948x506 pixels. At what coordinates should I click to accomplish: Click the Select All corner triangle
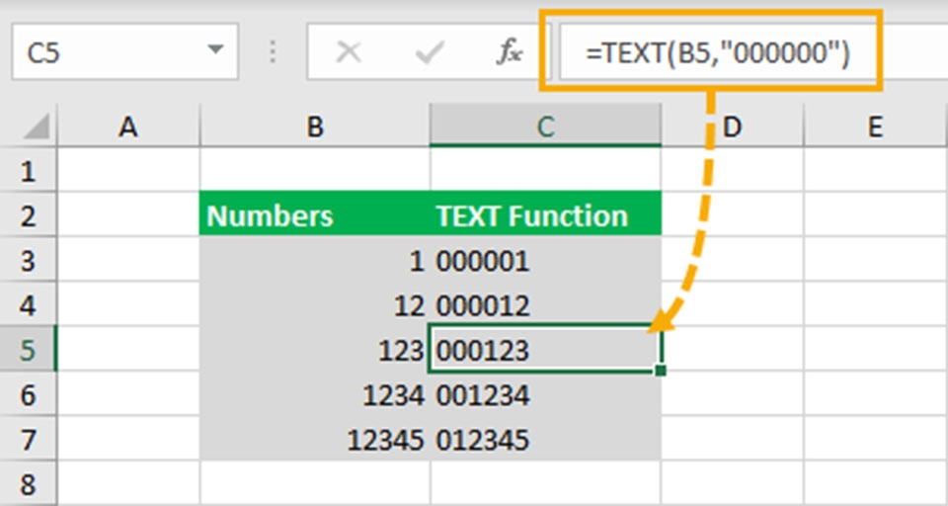tap(36, 127)
